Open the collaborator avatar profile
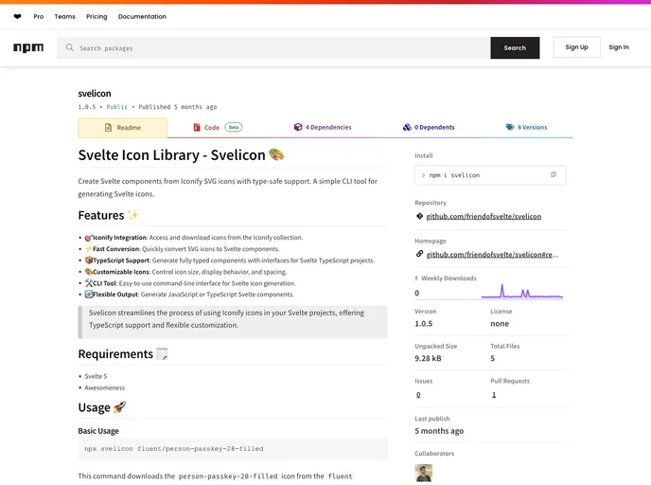This screenshot has width=651, height=485. (x=424, y=473)
